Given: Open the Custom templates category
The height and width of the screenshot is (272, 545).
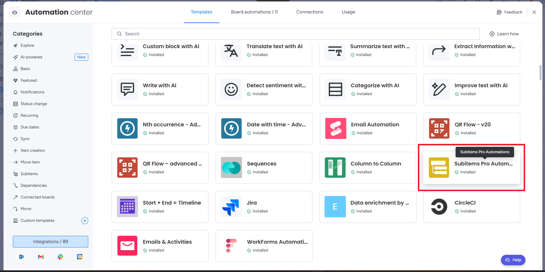Looking at the screenshot, I should click(37, 221).
